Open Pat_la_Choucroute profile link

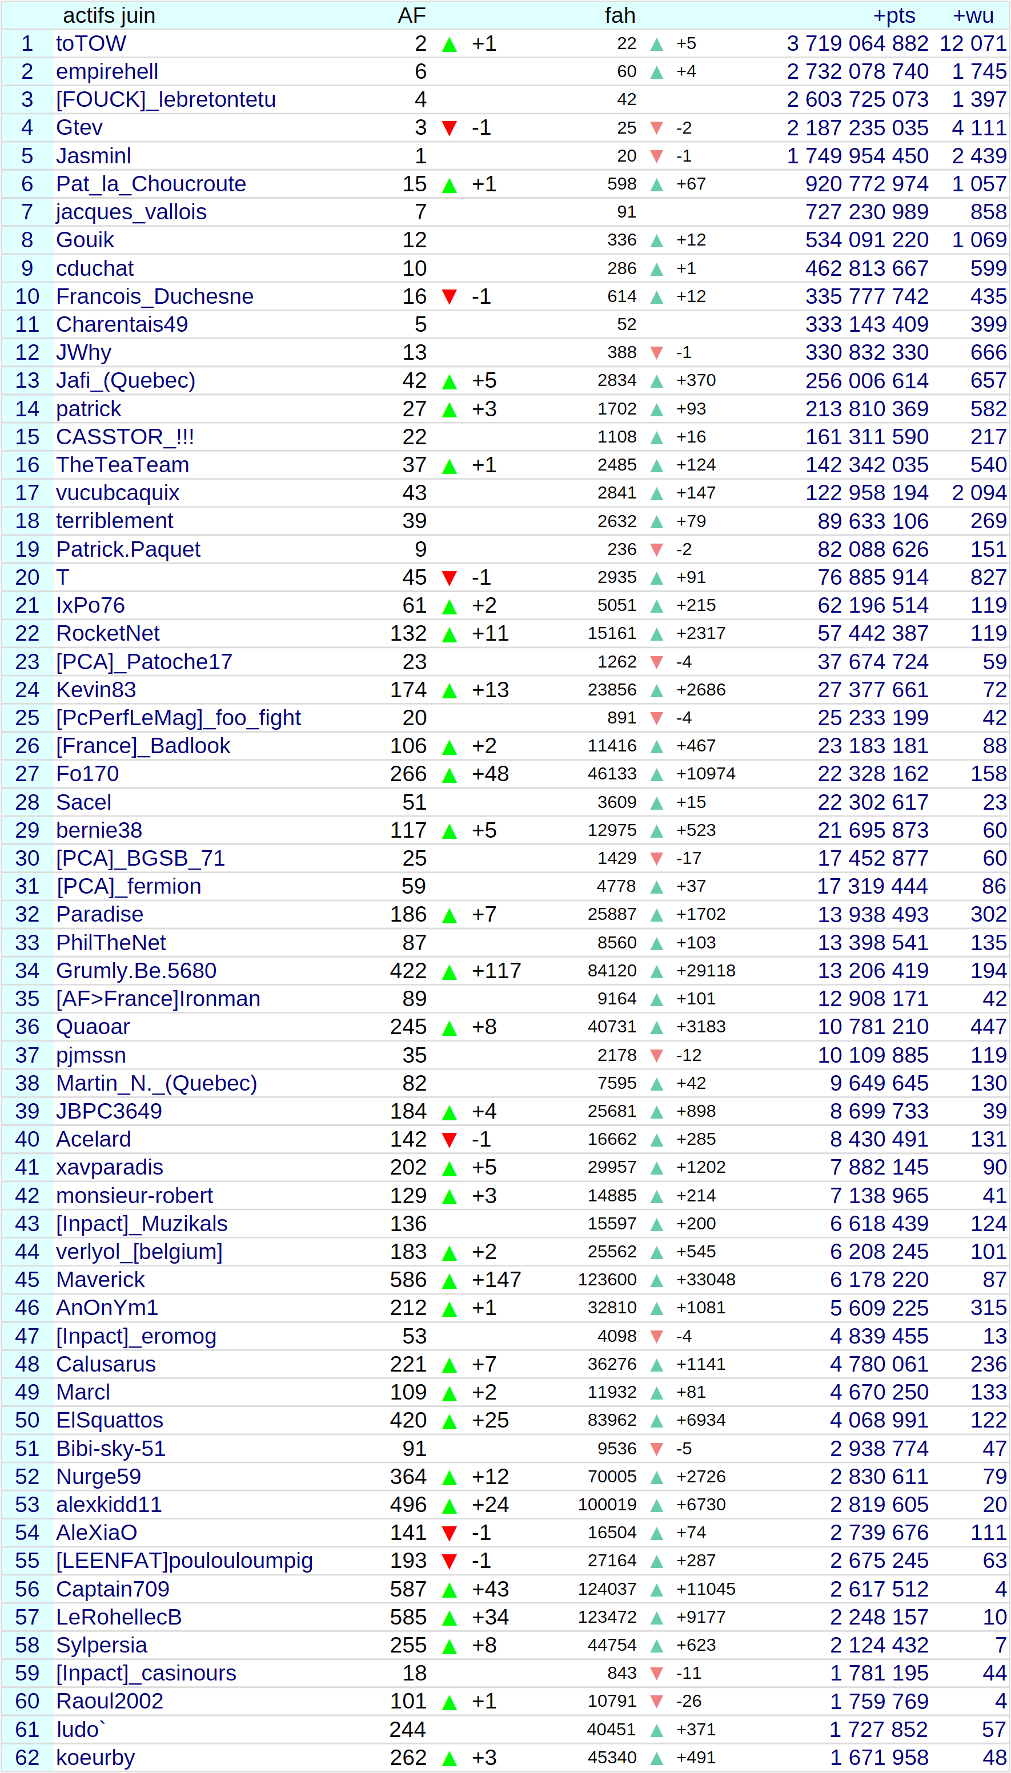pos(151,184)
